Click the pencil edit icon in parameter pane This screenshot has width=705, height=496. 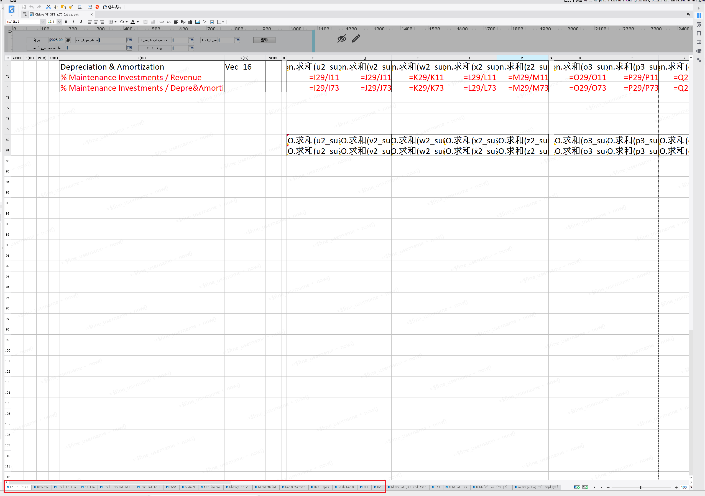(x=356, y=39)
